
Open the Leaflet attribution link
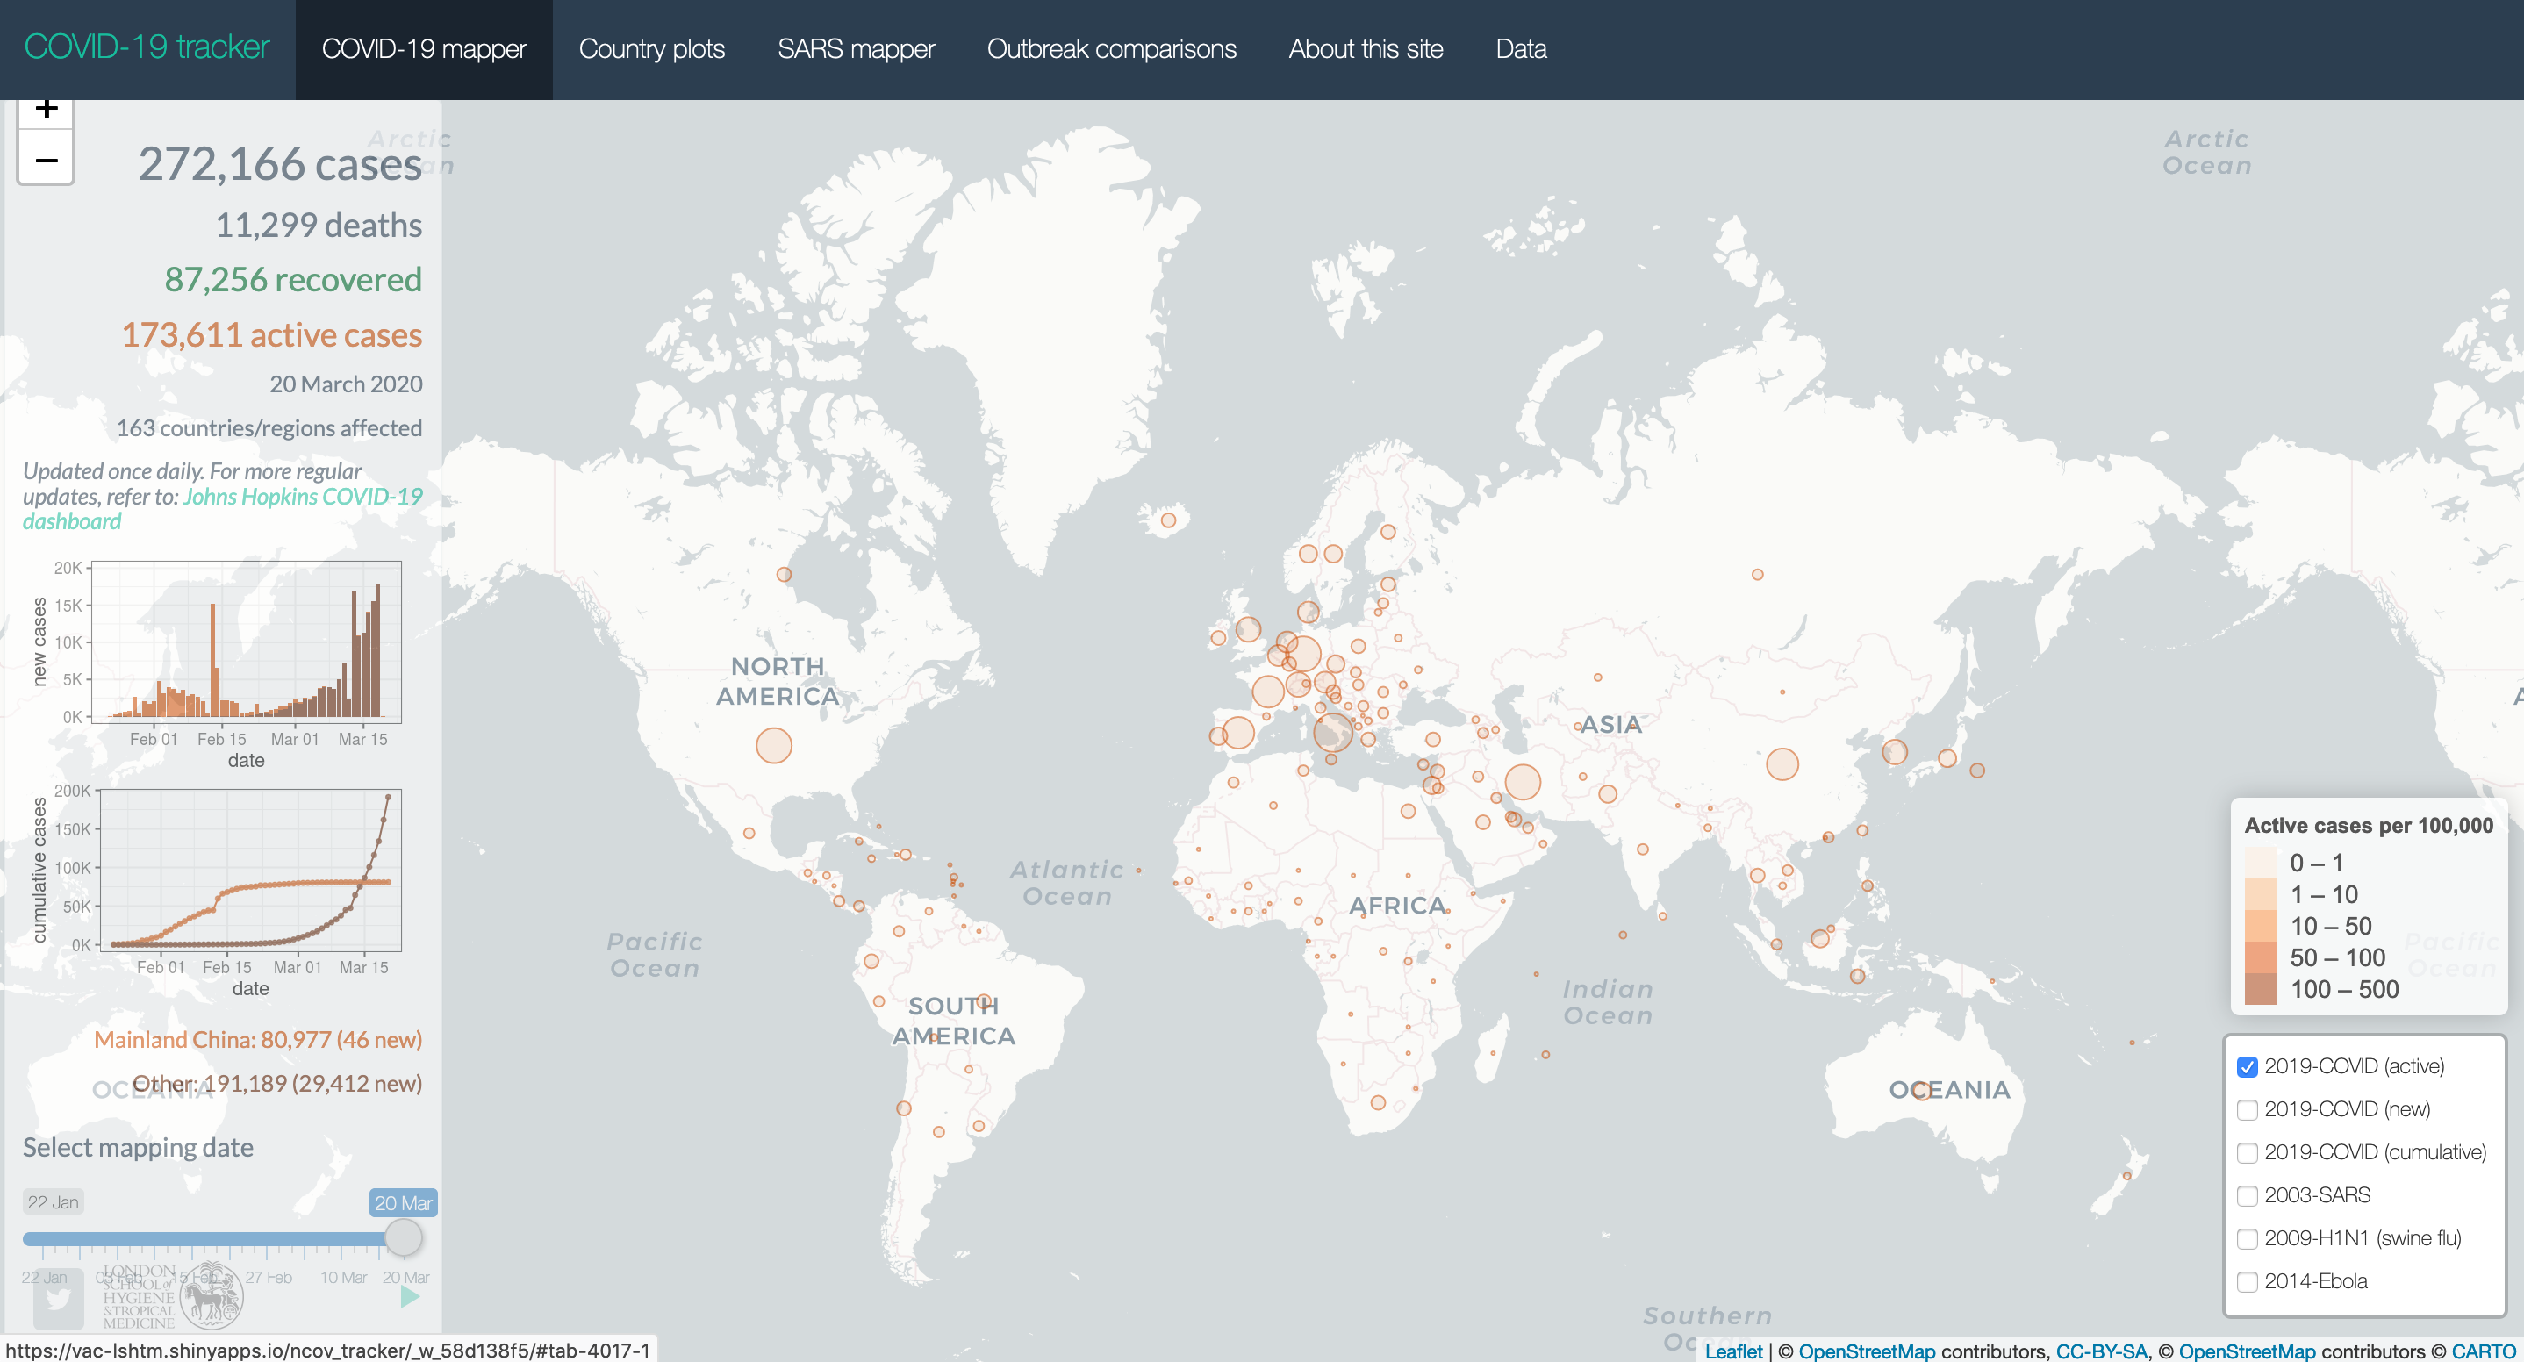click(1732, 1351)
